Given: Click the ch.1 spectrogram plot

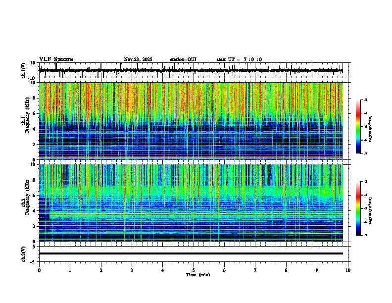Looking at the screenshot, I should click(191, 121).
